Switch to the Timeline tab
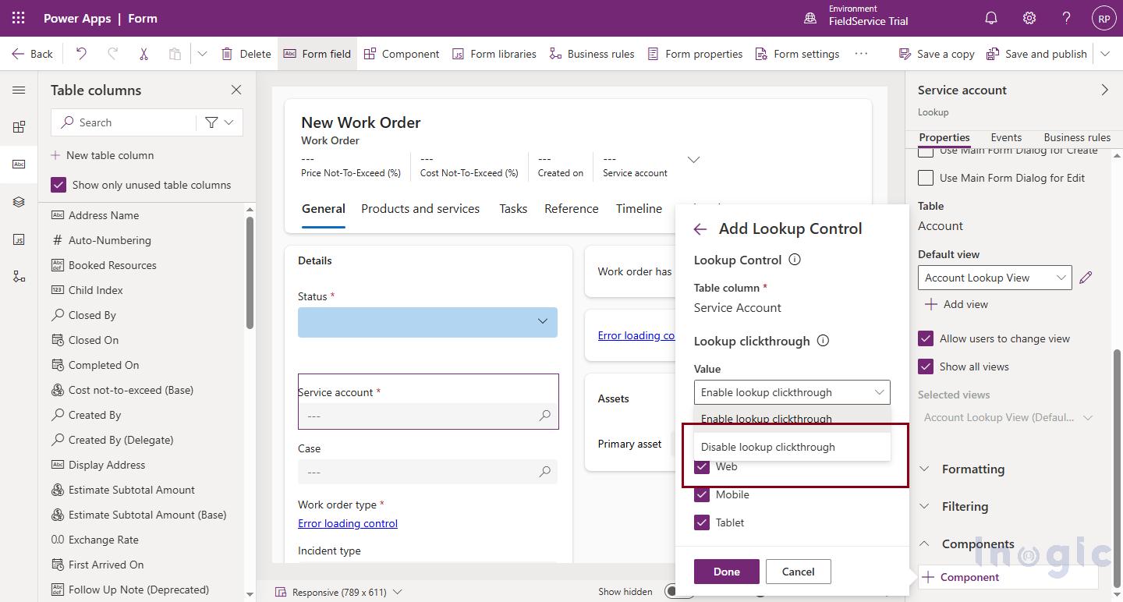The width and height of the screenshot is (1123, 602). [x=639, y=208]
